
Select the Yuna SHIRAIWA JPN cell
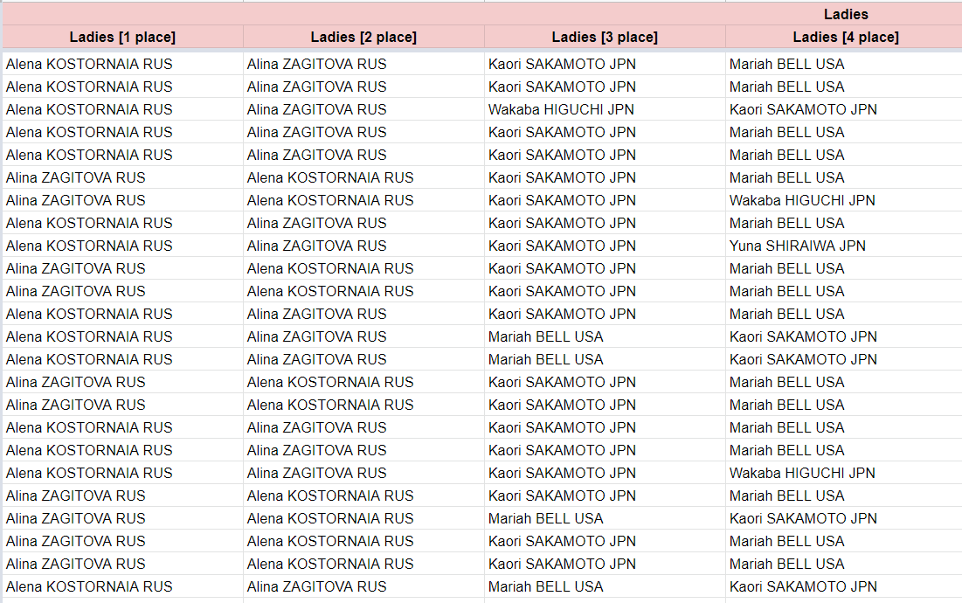pos(797,246)
